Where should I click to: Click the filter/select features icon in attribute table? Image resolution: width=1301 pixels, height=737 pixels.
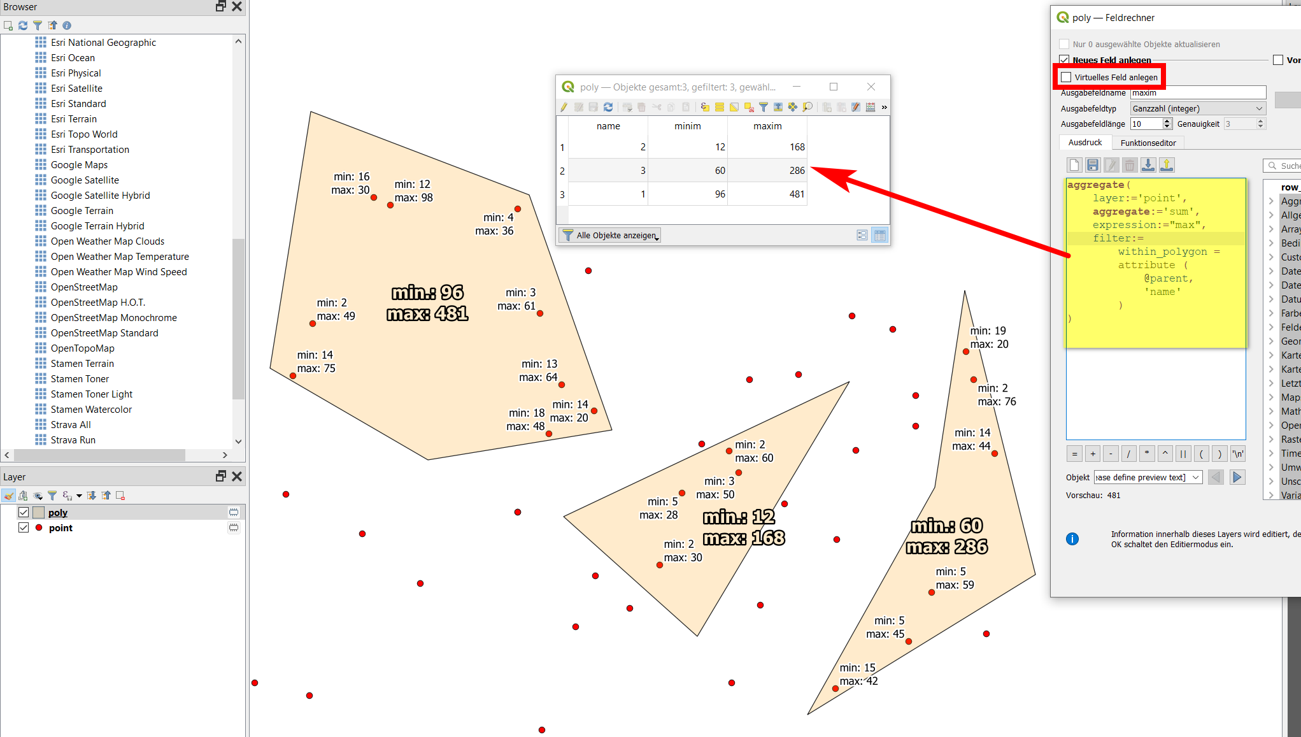tap(765, 107)
